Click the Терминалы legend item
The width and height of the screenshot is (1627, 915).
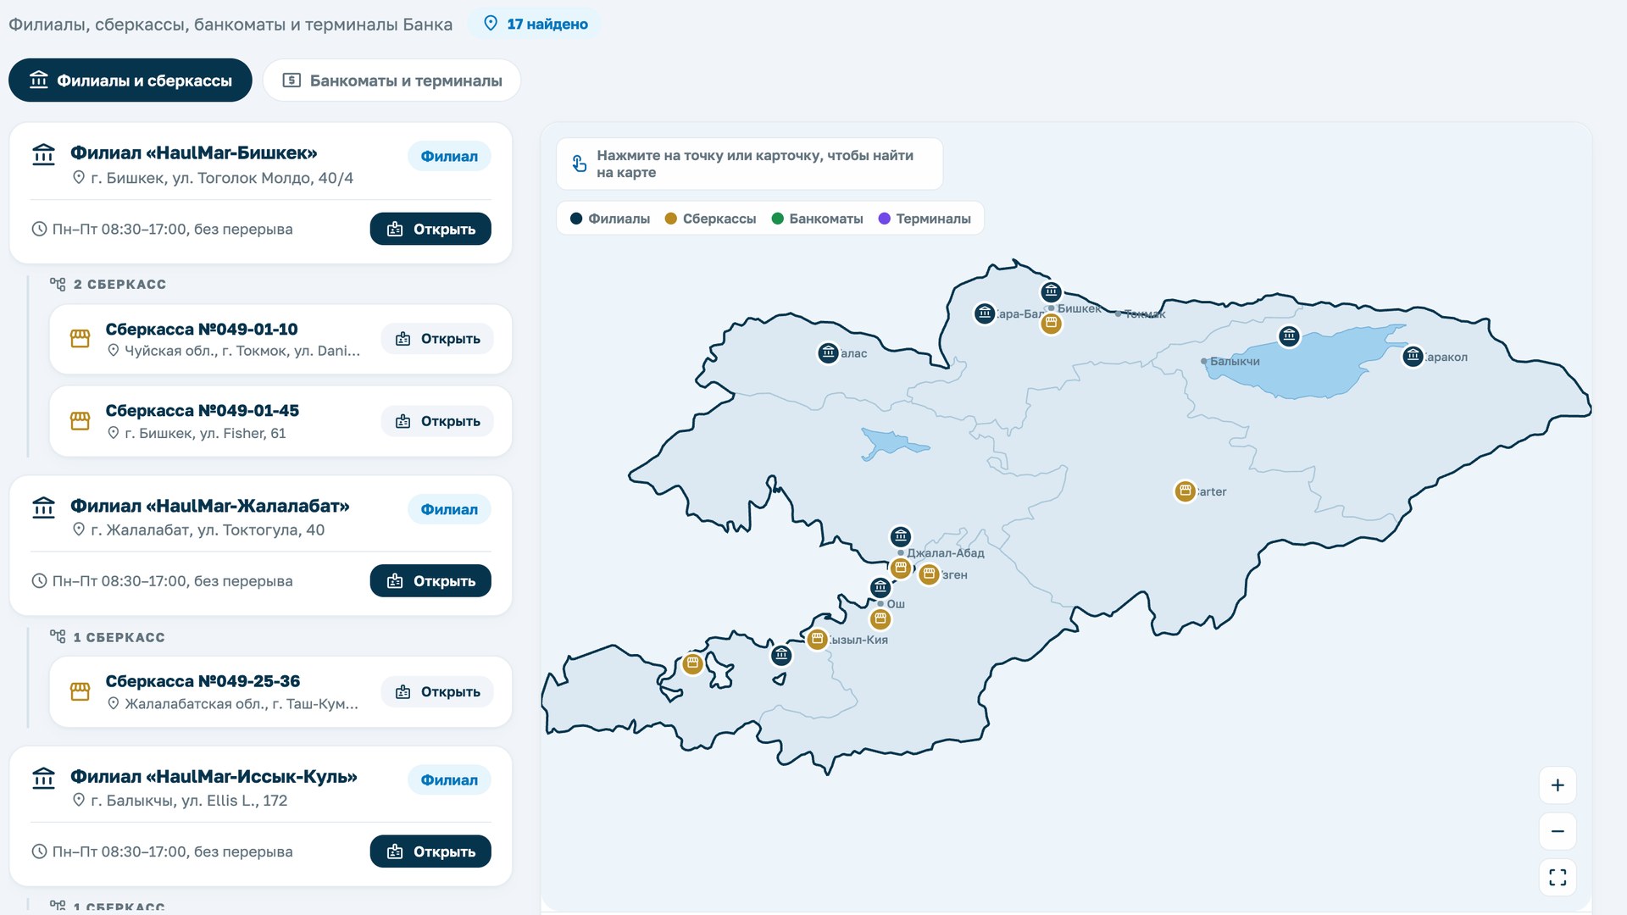click(x=925, y=219)
